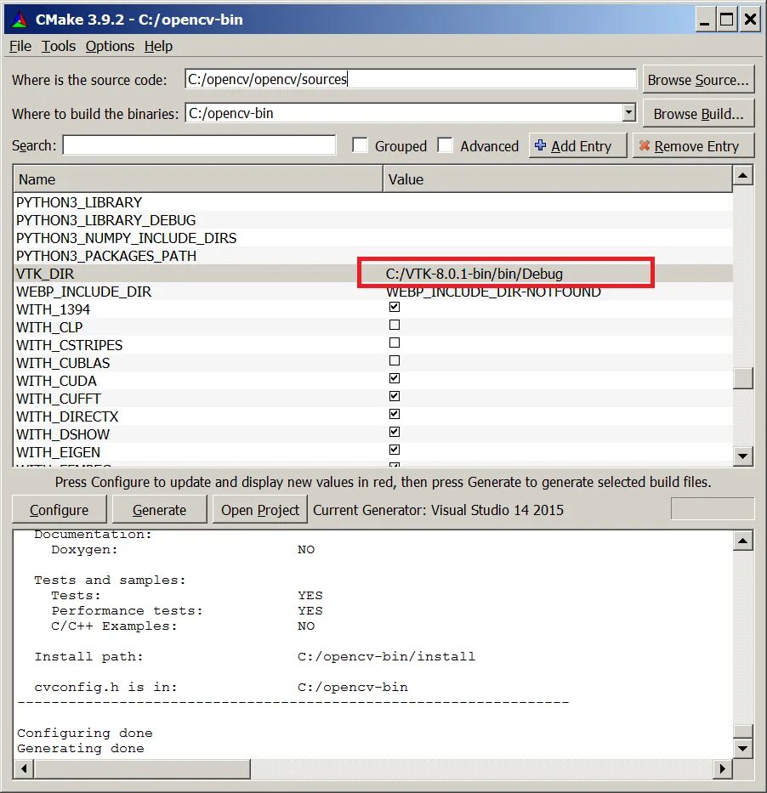767x793 pixels.
Task: Click the Name column header
Action: tap(198, 179)
